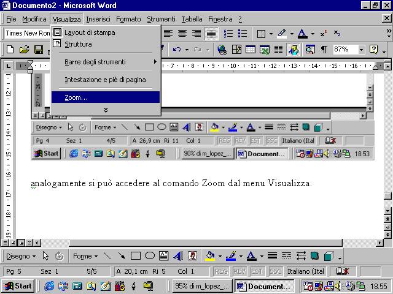
Task: Dash Style icon in the bottom Drawing toolbar
Action: pyautogui.click(x=286, y=255)
